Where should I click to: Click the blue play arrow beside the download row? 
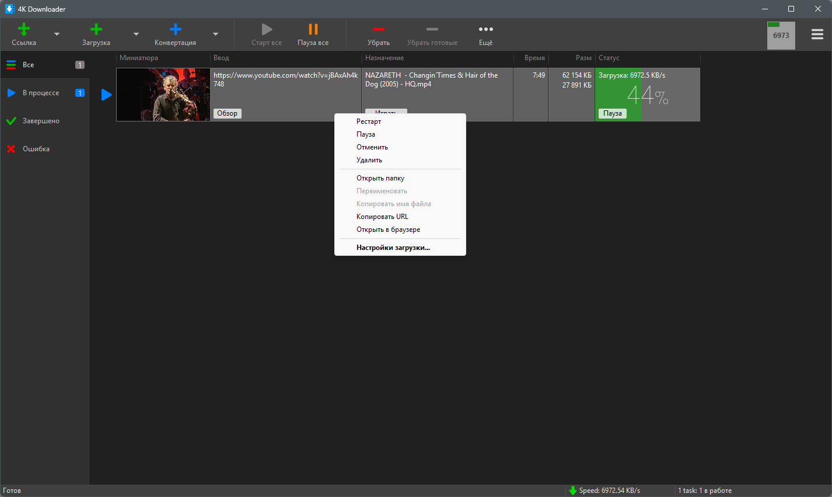coord(106,95)
